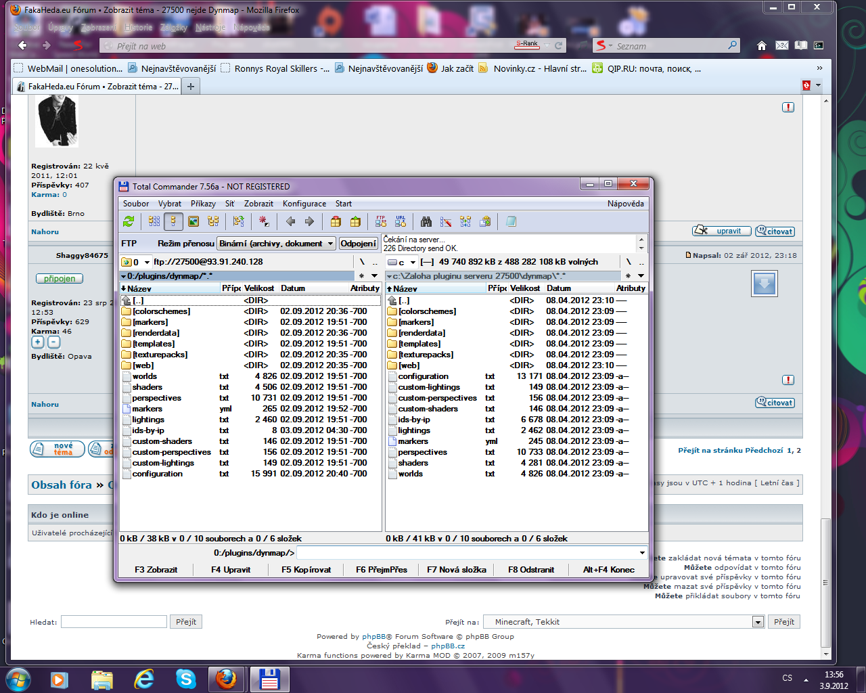
Task: Show directory tree view icon
Action: tap(213, 221)
